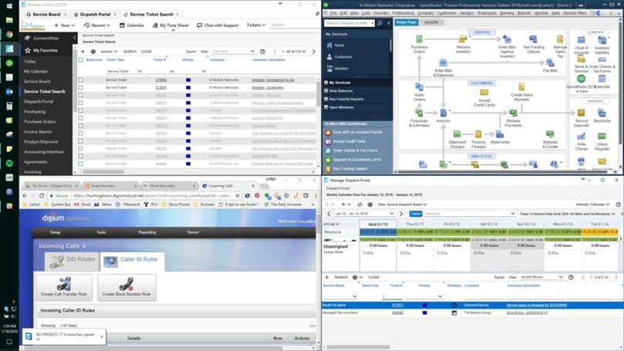Open UTC-08 timezone dropdown
This screenshot has height=351, width=624.
[331, 224]
